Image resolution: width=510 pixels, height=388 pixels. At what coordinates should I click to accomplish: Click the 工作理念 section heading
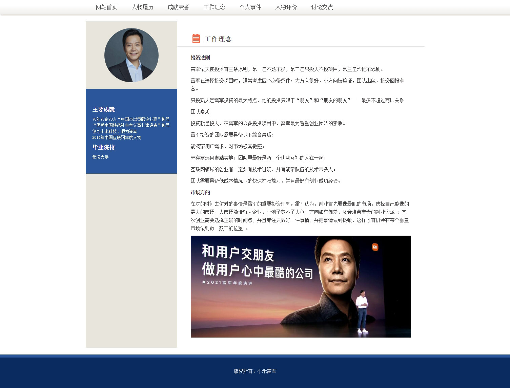pyautogui.click(x=218, y=39)
